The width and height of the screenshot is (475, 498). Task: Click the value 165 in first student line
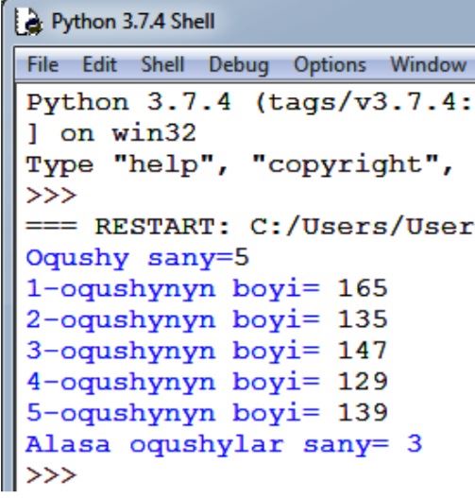point(363,288)
